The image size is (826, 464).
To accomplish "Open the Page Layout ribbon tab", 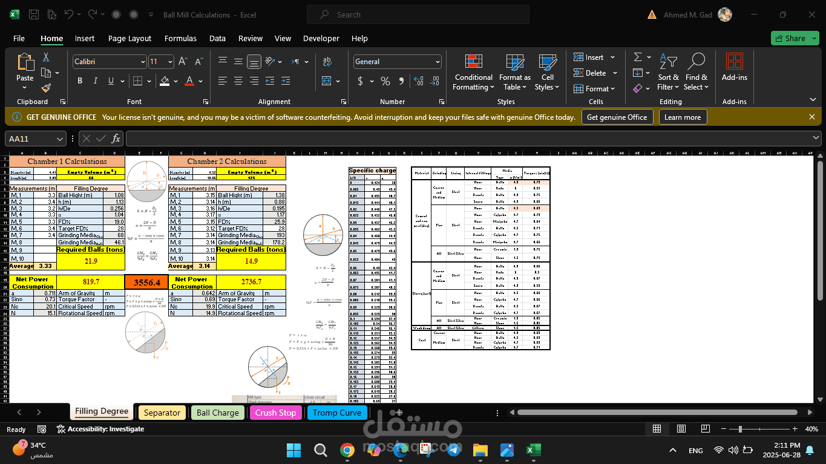I will tap(129, 38).
